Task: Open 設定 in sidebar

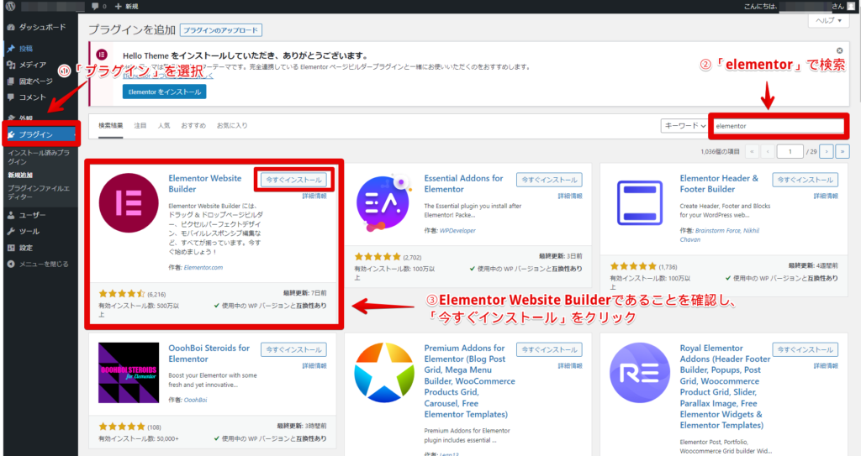Action: 20,248
